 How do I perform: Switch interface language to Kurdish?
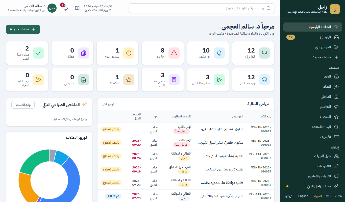point(289,196)
